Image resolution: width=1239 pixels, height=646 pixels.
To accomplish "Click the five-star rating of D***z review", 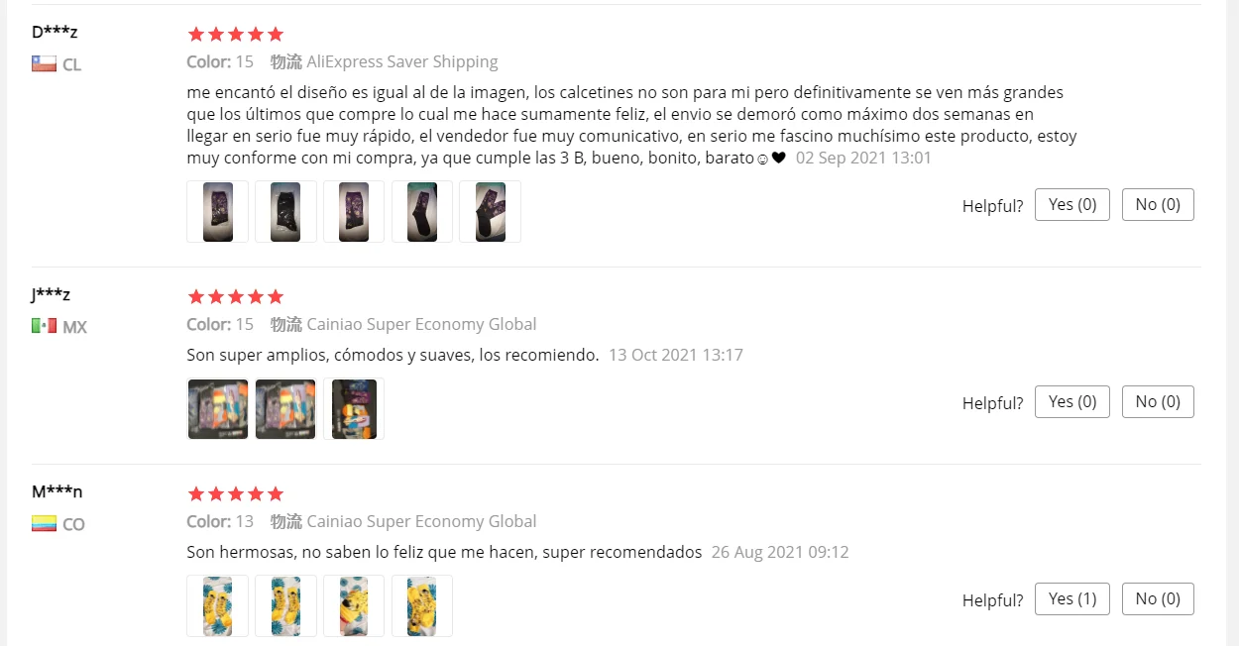I will click(x=236, y=35).
